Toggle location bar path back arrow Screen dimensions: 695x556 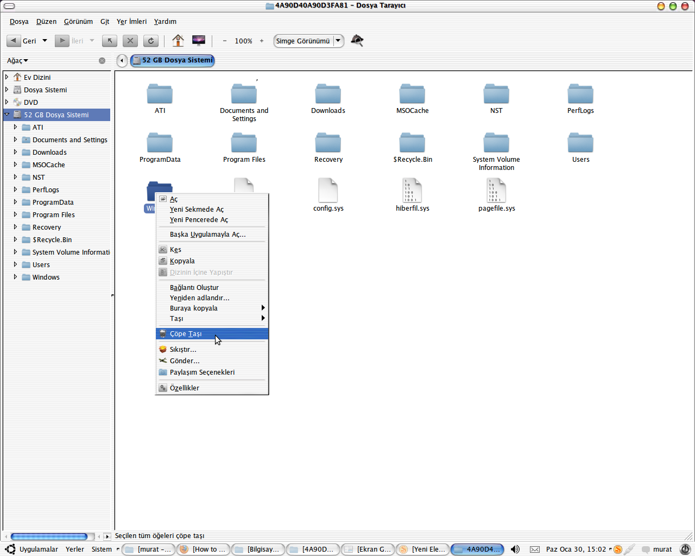[122, 60]
